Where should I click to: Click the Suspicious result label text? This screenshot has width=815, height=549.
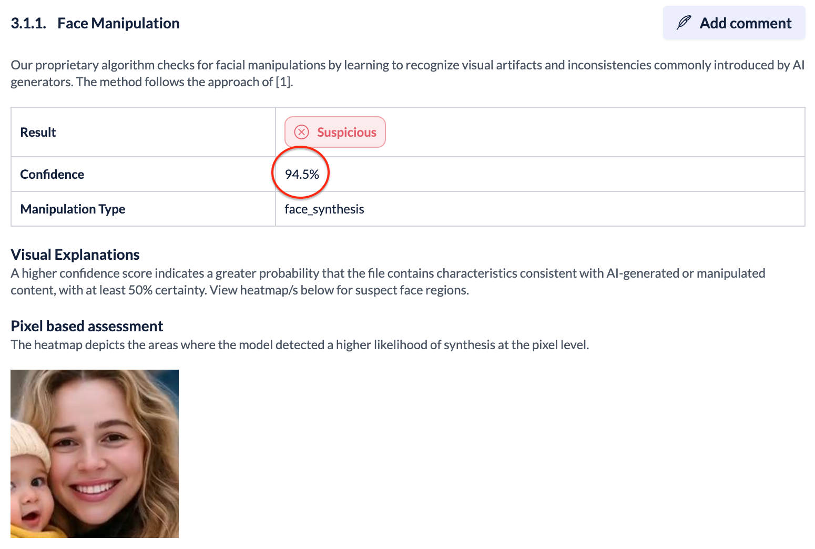pos(347,133)
